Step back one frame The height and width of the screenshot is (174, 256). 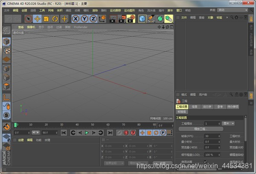coord(80,133)
